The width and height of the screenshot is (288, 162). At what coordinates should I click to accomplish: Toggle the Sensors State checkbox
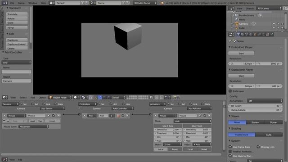[x=55, y=104]
